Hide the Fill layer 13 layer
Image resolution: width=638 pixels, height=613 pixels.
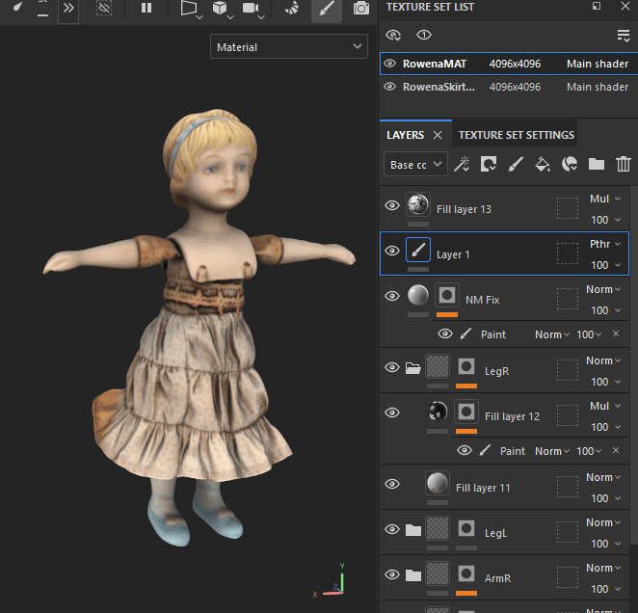392,205
